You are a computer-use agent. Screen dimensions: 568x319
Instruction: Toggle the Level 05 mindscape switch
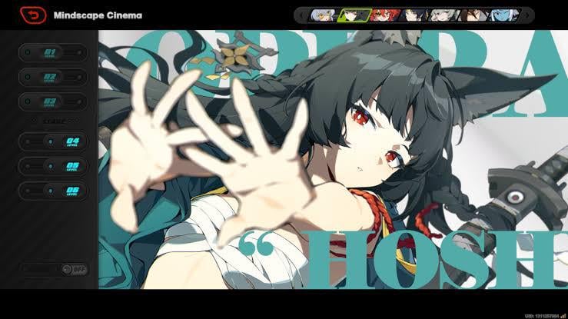point(53,166)
